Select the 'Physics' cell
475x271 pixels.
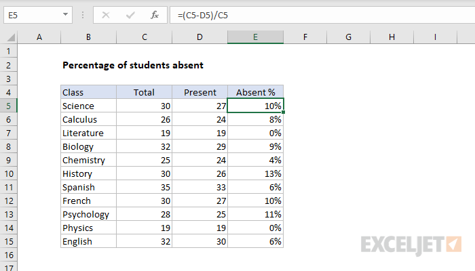(x=88, y=228)
